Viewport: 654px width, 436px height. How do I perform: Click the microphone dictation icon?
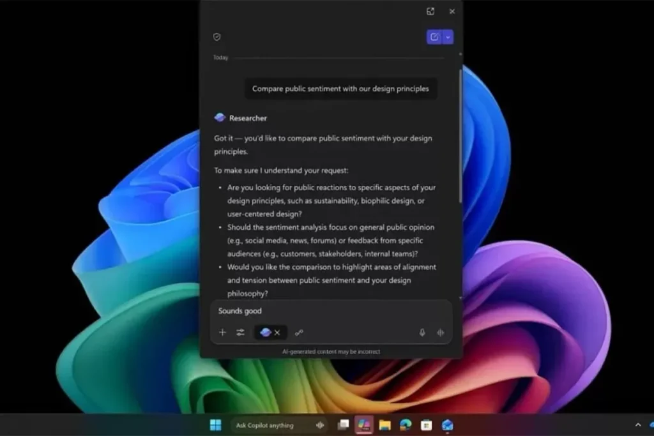pos(422,333)
